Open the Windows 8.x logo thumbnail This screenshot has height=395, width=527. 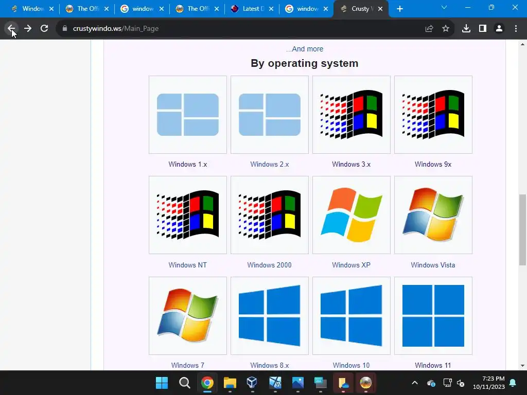(x=270, y=316)
